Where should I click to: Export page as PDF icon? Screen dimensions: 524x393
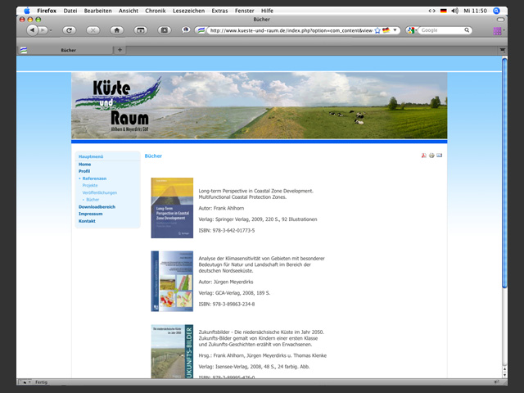click(x=424, y=156)
